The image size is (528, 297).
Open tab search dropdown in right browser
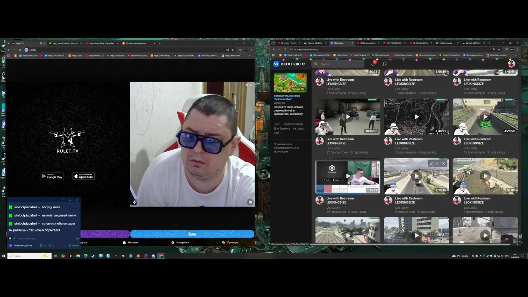[273, 43]
